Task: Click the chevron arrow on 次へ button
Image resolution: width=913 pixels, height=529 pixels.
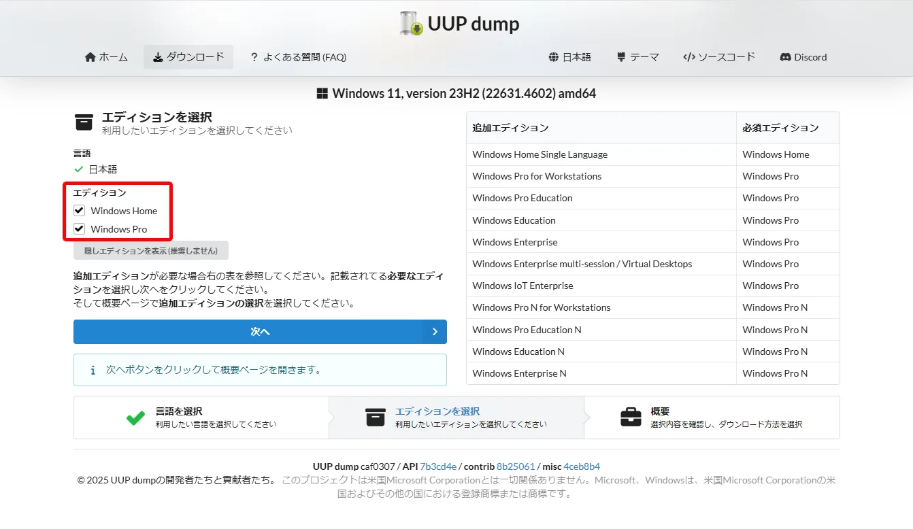Action: coord(435,332)
